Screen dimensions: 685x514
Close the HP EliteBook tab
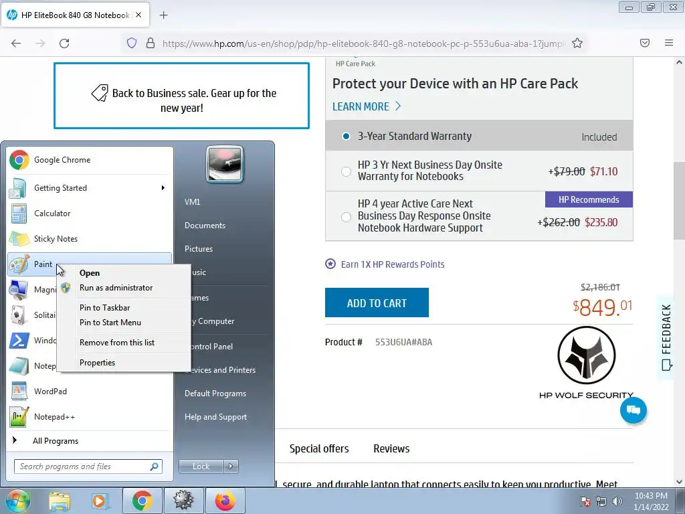138,15
